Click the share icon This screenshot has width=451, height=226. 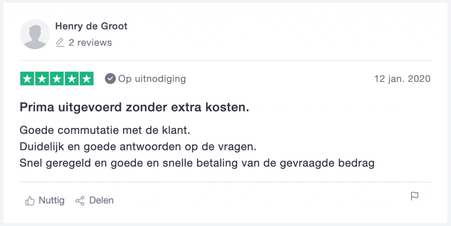click(80, 201)
